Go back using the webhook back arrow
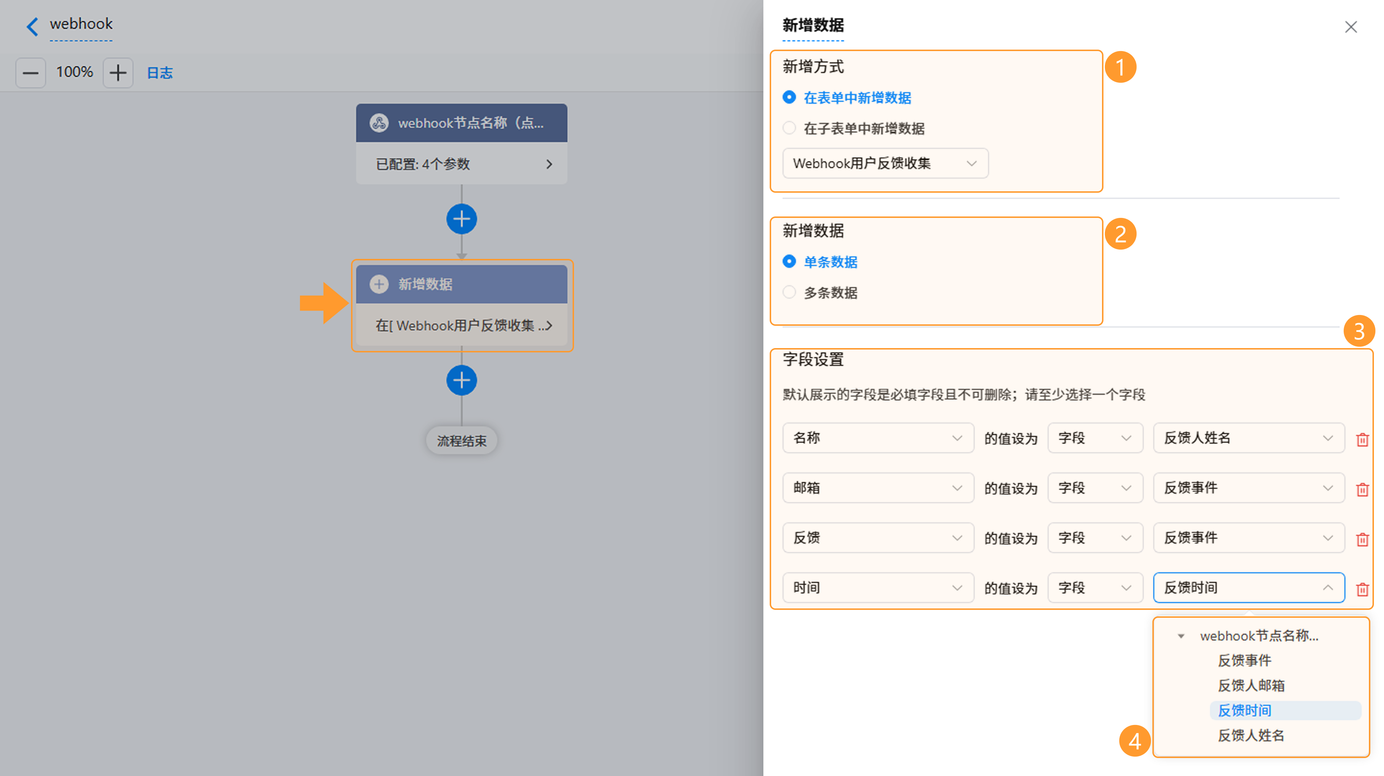 point(32,26)
